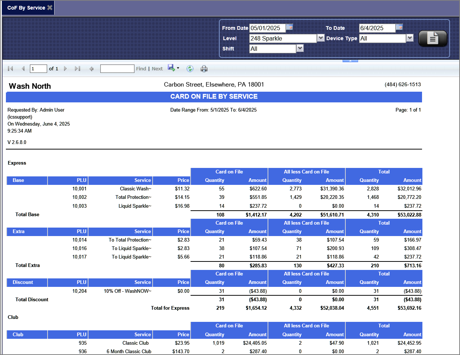Viewport: 460px width, 355px height.
Task: Jump to the last report page
Action: coord(77,68)
